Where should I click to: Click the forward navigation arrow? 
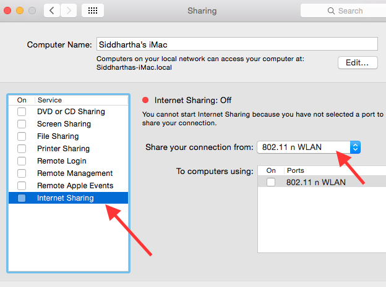tap(68, 10)
